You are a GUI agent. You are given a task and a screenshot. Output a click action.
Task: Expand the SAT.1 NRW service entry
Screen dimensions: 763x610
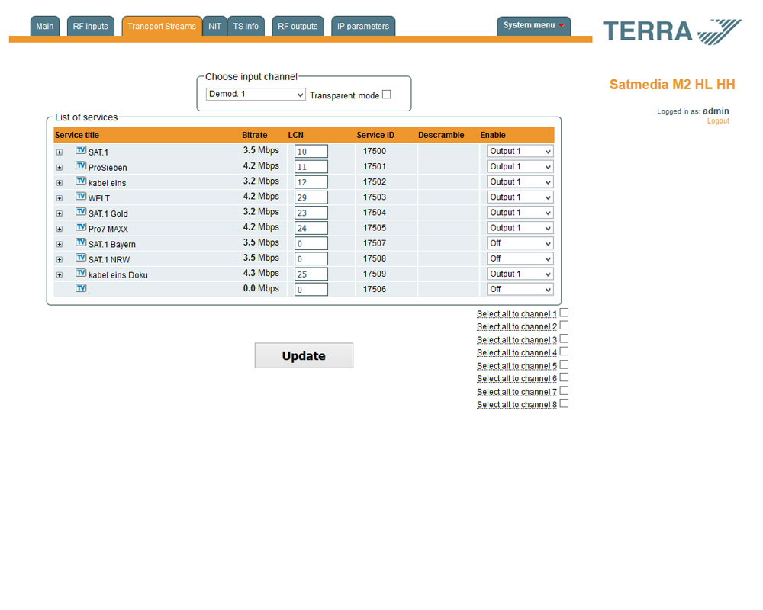(60, 259)
